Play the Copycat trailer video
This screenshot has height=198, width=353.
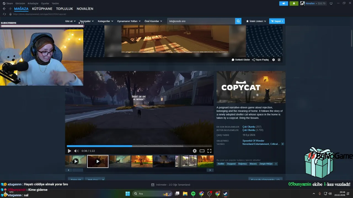69,151
